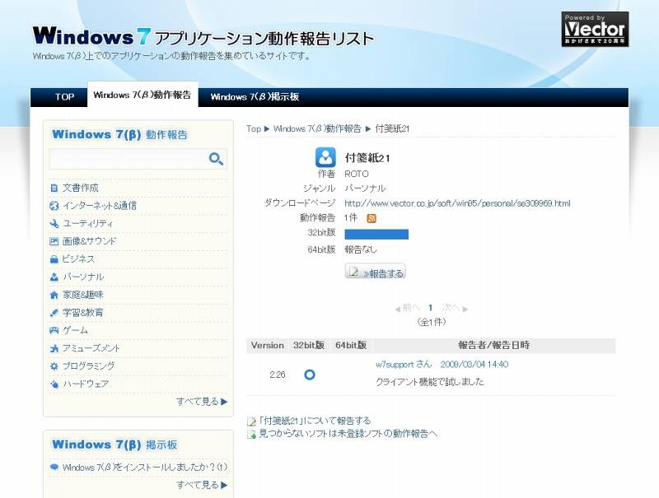Image resolution: width=659 pixels, height=498 pixels.
Task: Open the 家庭&趣味 category
Action: pyautogui.click(x=83, y=295)
